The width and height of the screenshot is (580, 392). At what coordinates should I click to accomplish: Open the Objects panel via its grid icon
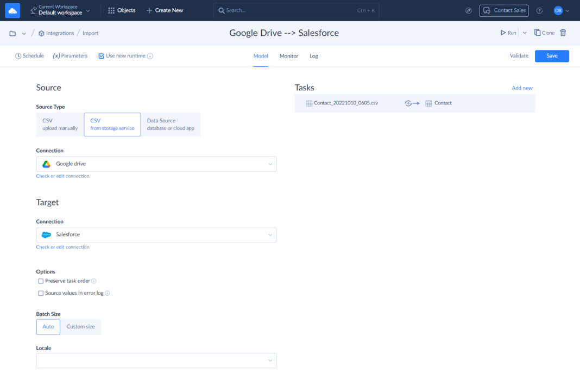coord(111,10)
